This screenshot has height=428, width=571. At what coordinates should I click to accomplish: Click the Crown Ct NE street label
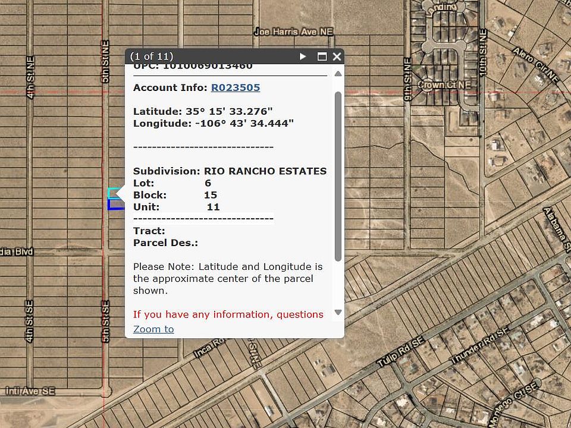coord(444,85)
